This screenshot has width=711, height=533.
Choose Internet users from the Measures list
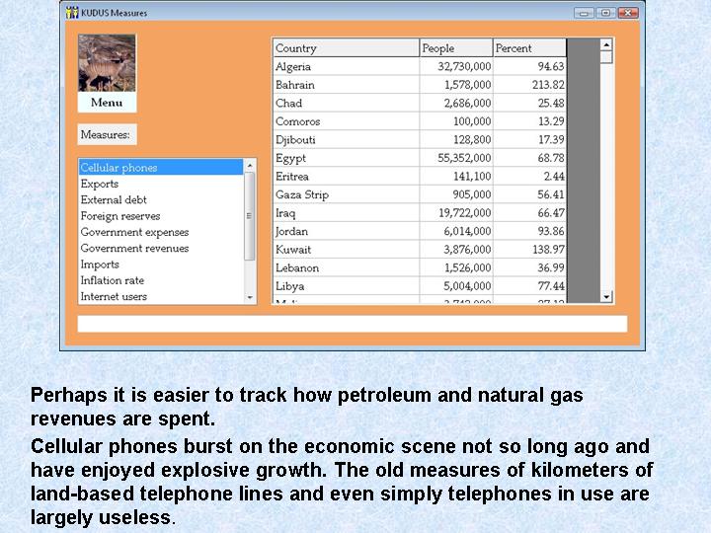114,296
